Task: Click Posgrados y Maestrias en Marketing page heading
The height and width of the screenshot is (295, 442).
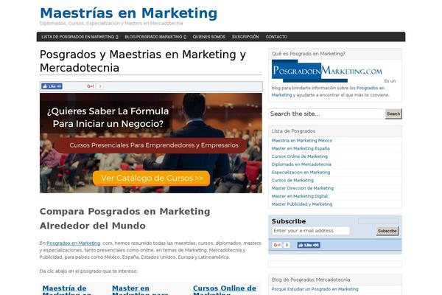Action: pos(143,61)
